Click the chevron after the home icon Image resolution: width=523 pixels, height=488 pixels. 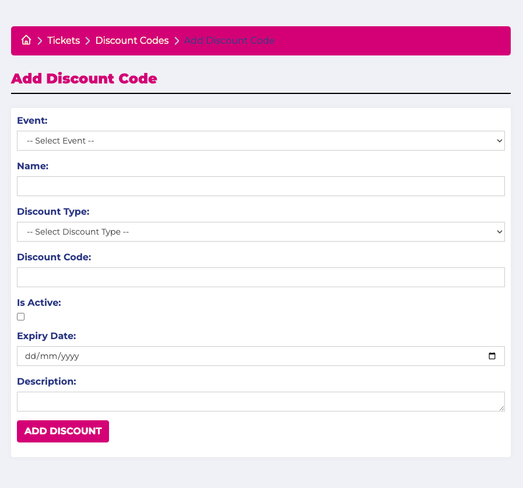(x=38, y=40)
